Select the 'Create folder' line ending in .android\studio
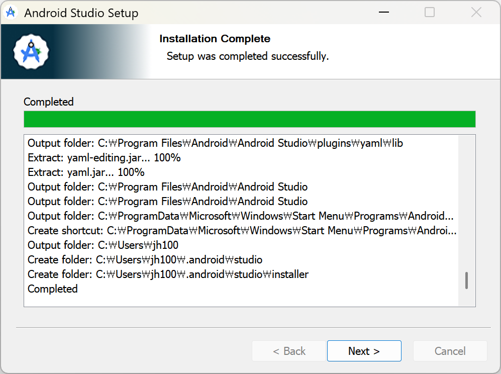The height and width of the screenshot is (374, 501). (x=145, y=259)
